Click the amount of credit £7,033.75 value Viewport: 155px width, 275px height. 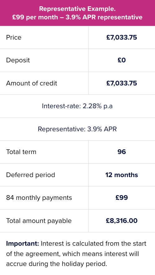(x=122, y=83)
